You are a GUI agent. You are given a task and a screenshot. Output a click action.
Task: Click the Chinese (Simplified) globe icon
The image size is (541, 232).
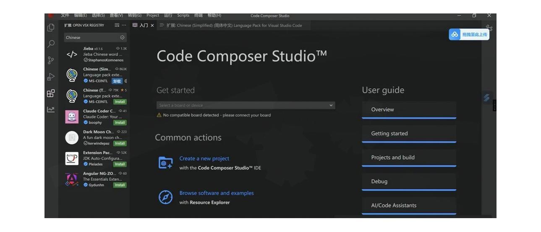pyautogui.click(x=72, y=75)
